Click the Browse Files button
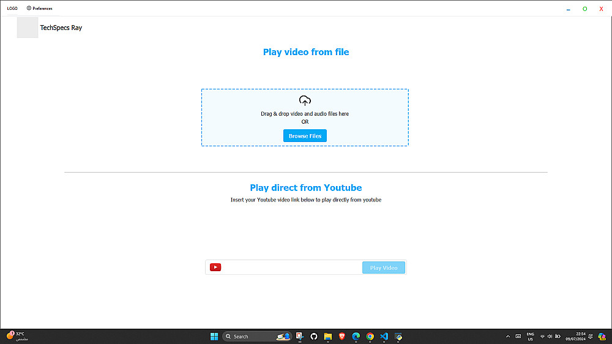Screen dimensions: 612x344 click(x=305, y=136)
